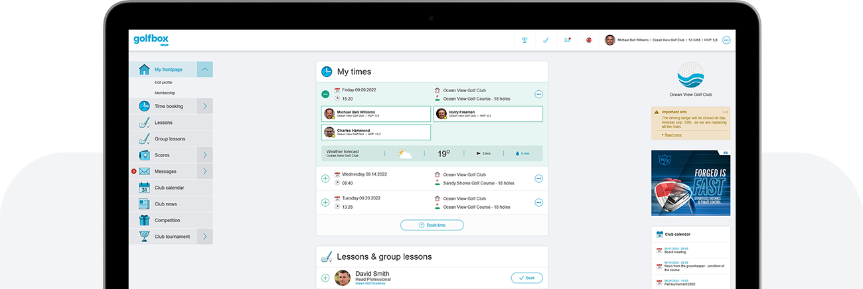Expand the Wednesday 09.14.2022 booking

tap(325, 178)
